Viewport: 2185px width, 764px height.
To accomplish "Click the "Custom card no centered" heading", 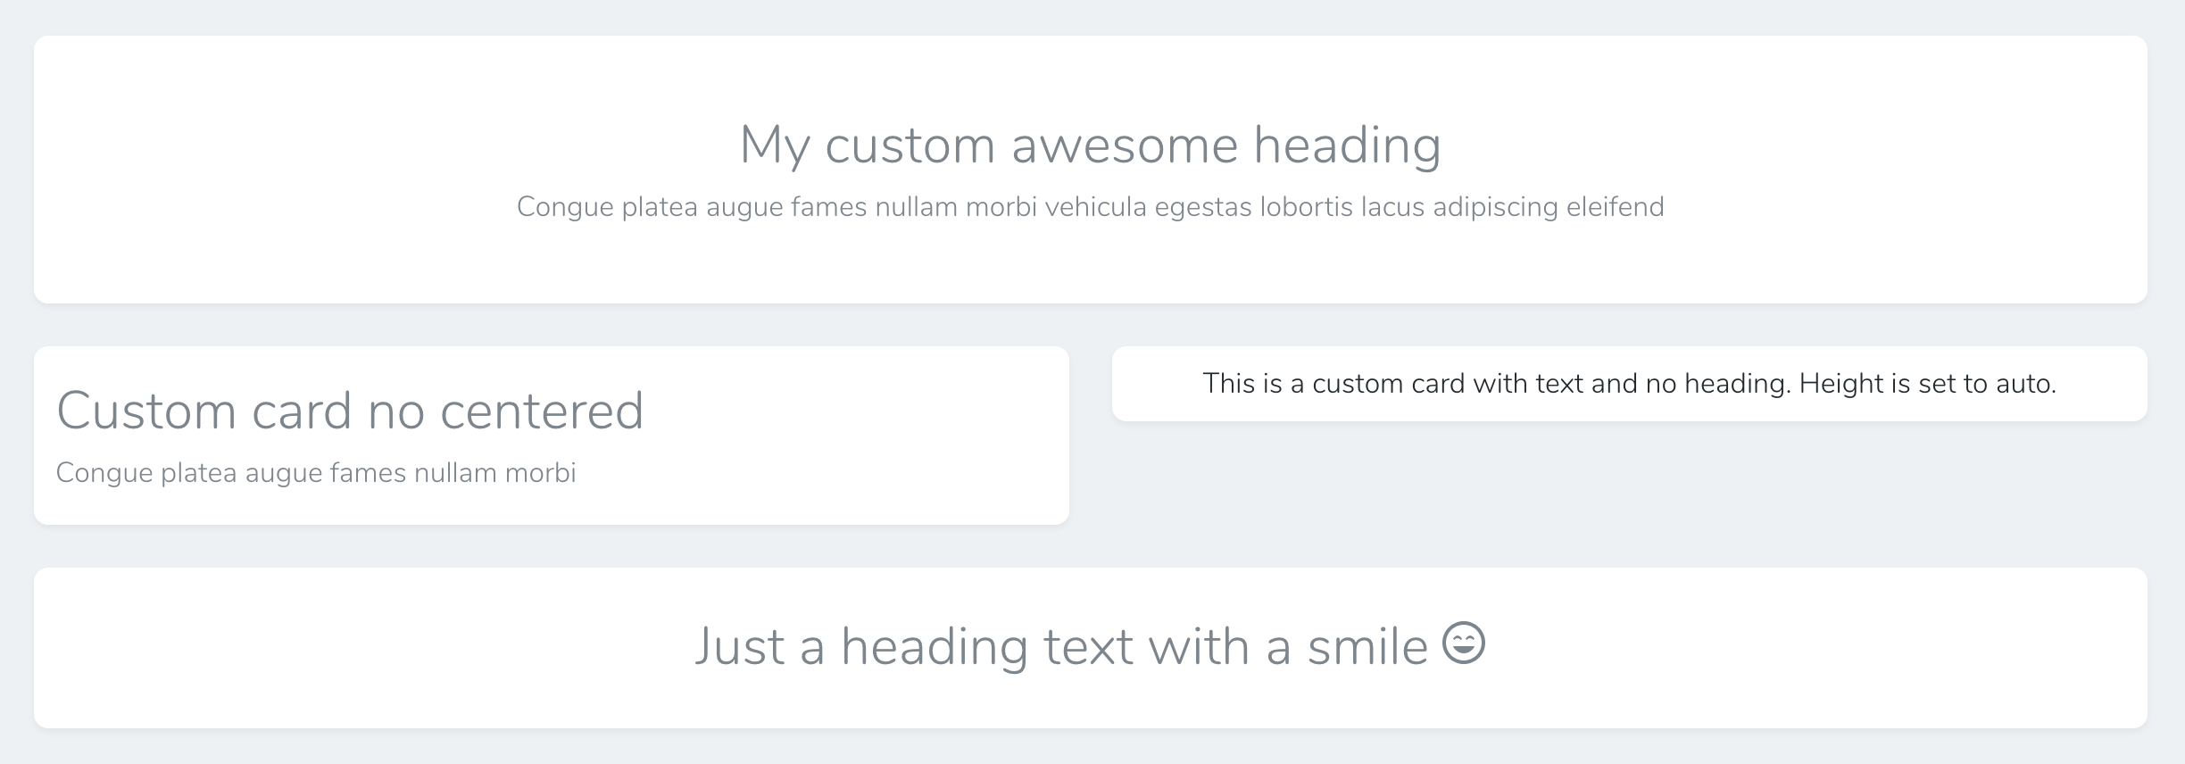I will click(x=350, y=411).
